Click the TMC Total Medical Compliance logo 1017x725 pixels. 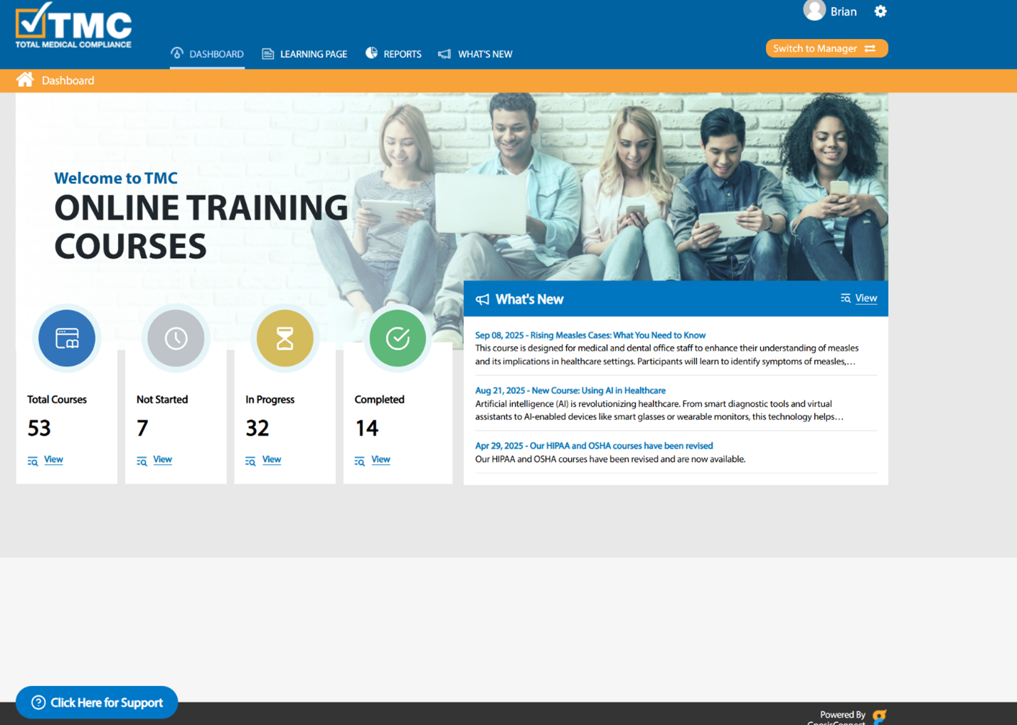pos(73,26)
